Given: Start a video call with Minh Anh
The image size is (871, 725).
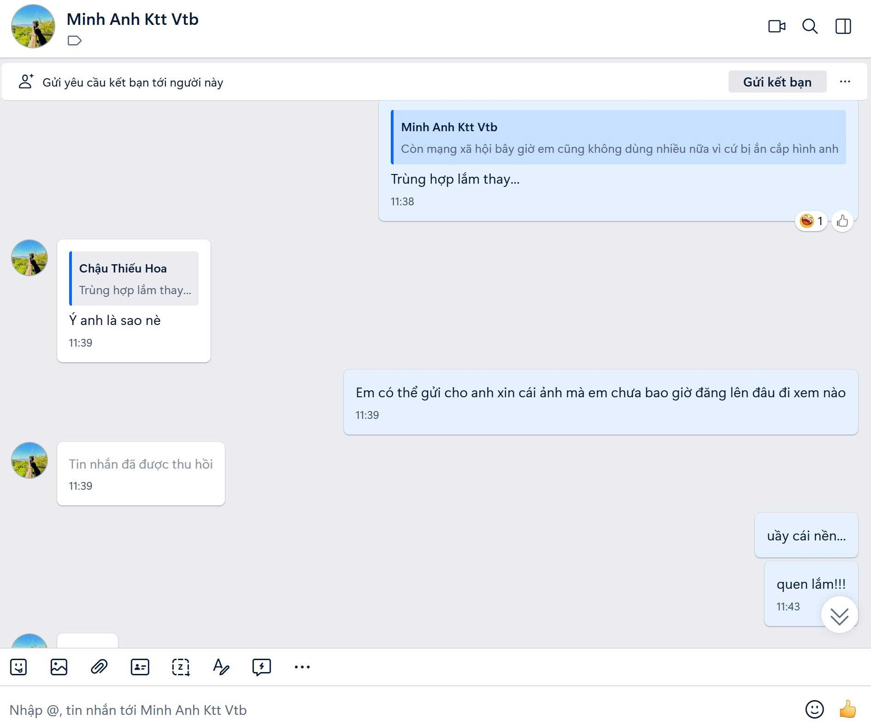Looking at the screenshot, I should (x=777, y=26).
